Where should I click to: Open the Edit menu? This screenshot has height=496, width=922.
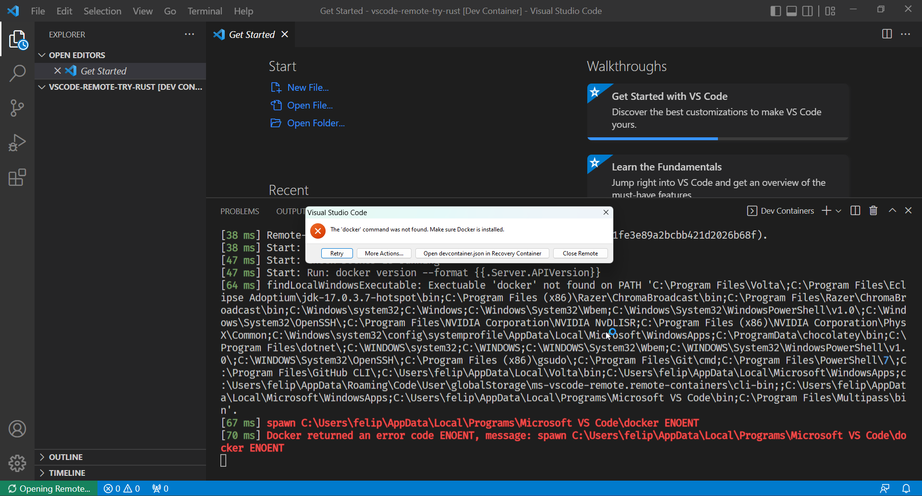click(x=64, y=11)
